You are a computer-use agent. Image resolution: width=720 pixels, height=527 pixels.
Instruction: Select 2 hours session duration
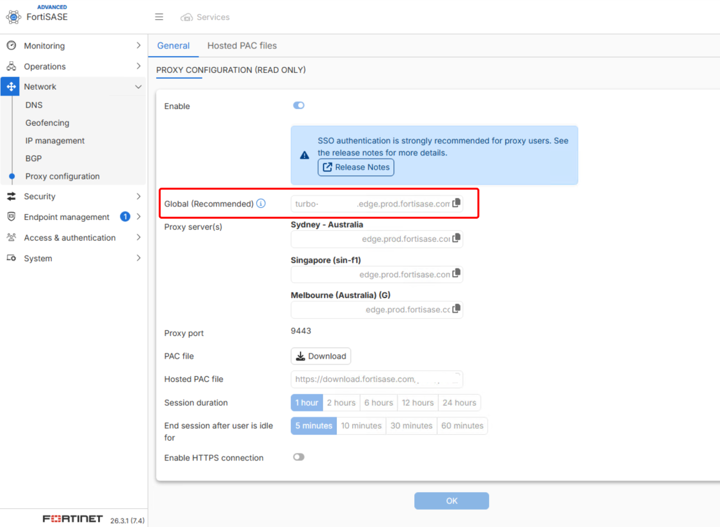341,403
